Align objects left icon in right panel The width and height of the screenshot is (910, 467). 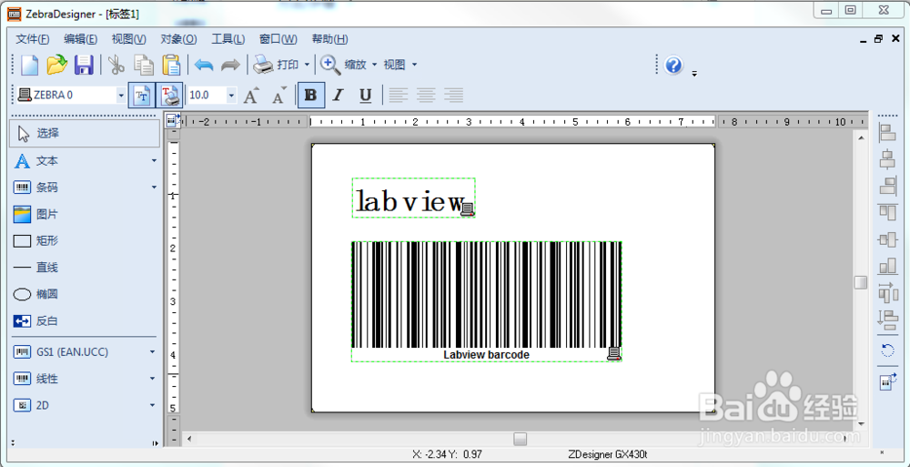(888, 133)
